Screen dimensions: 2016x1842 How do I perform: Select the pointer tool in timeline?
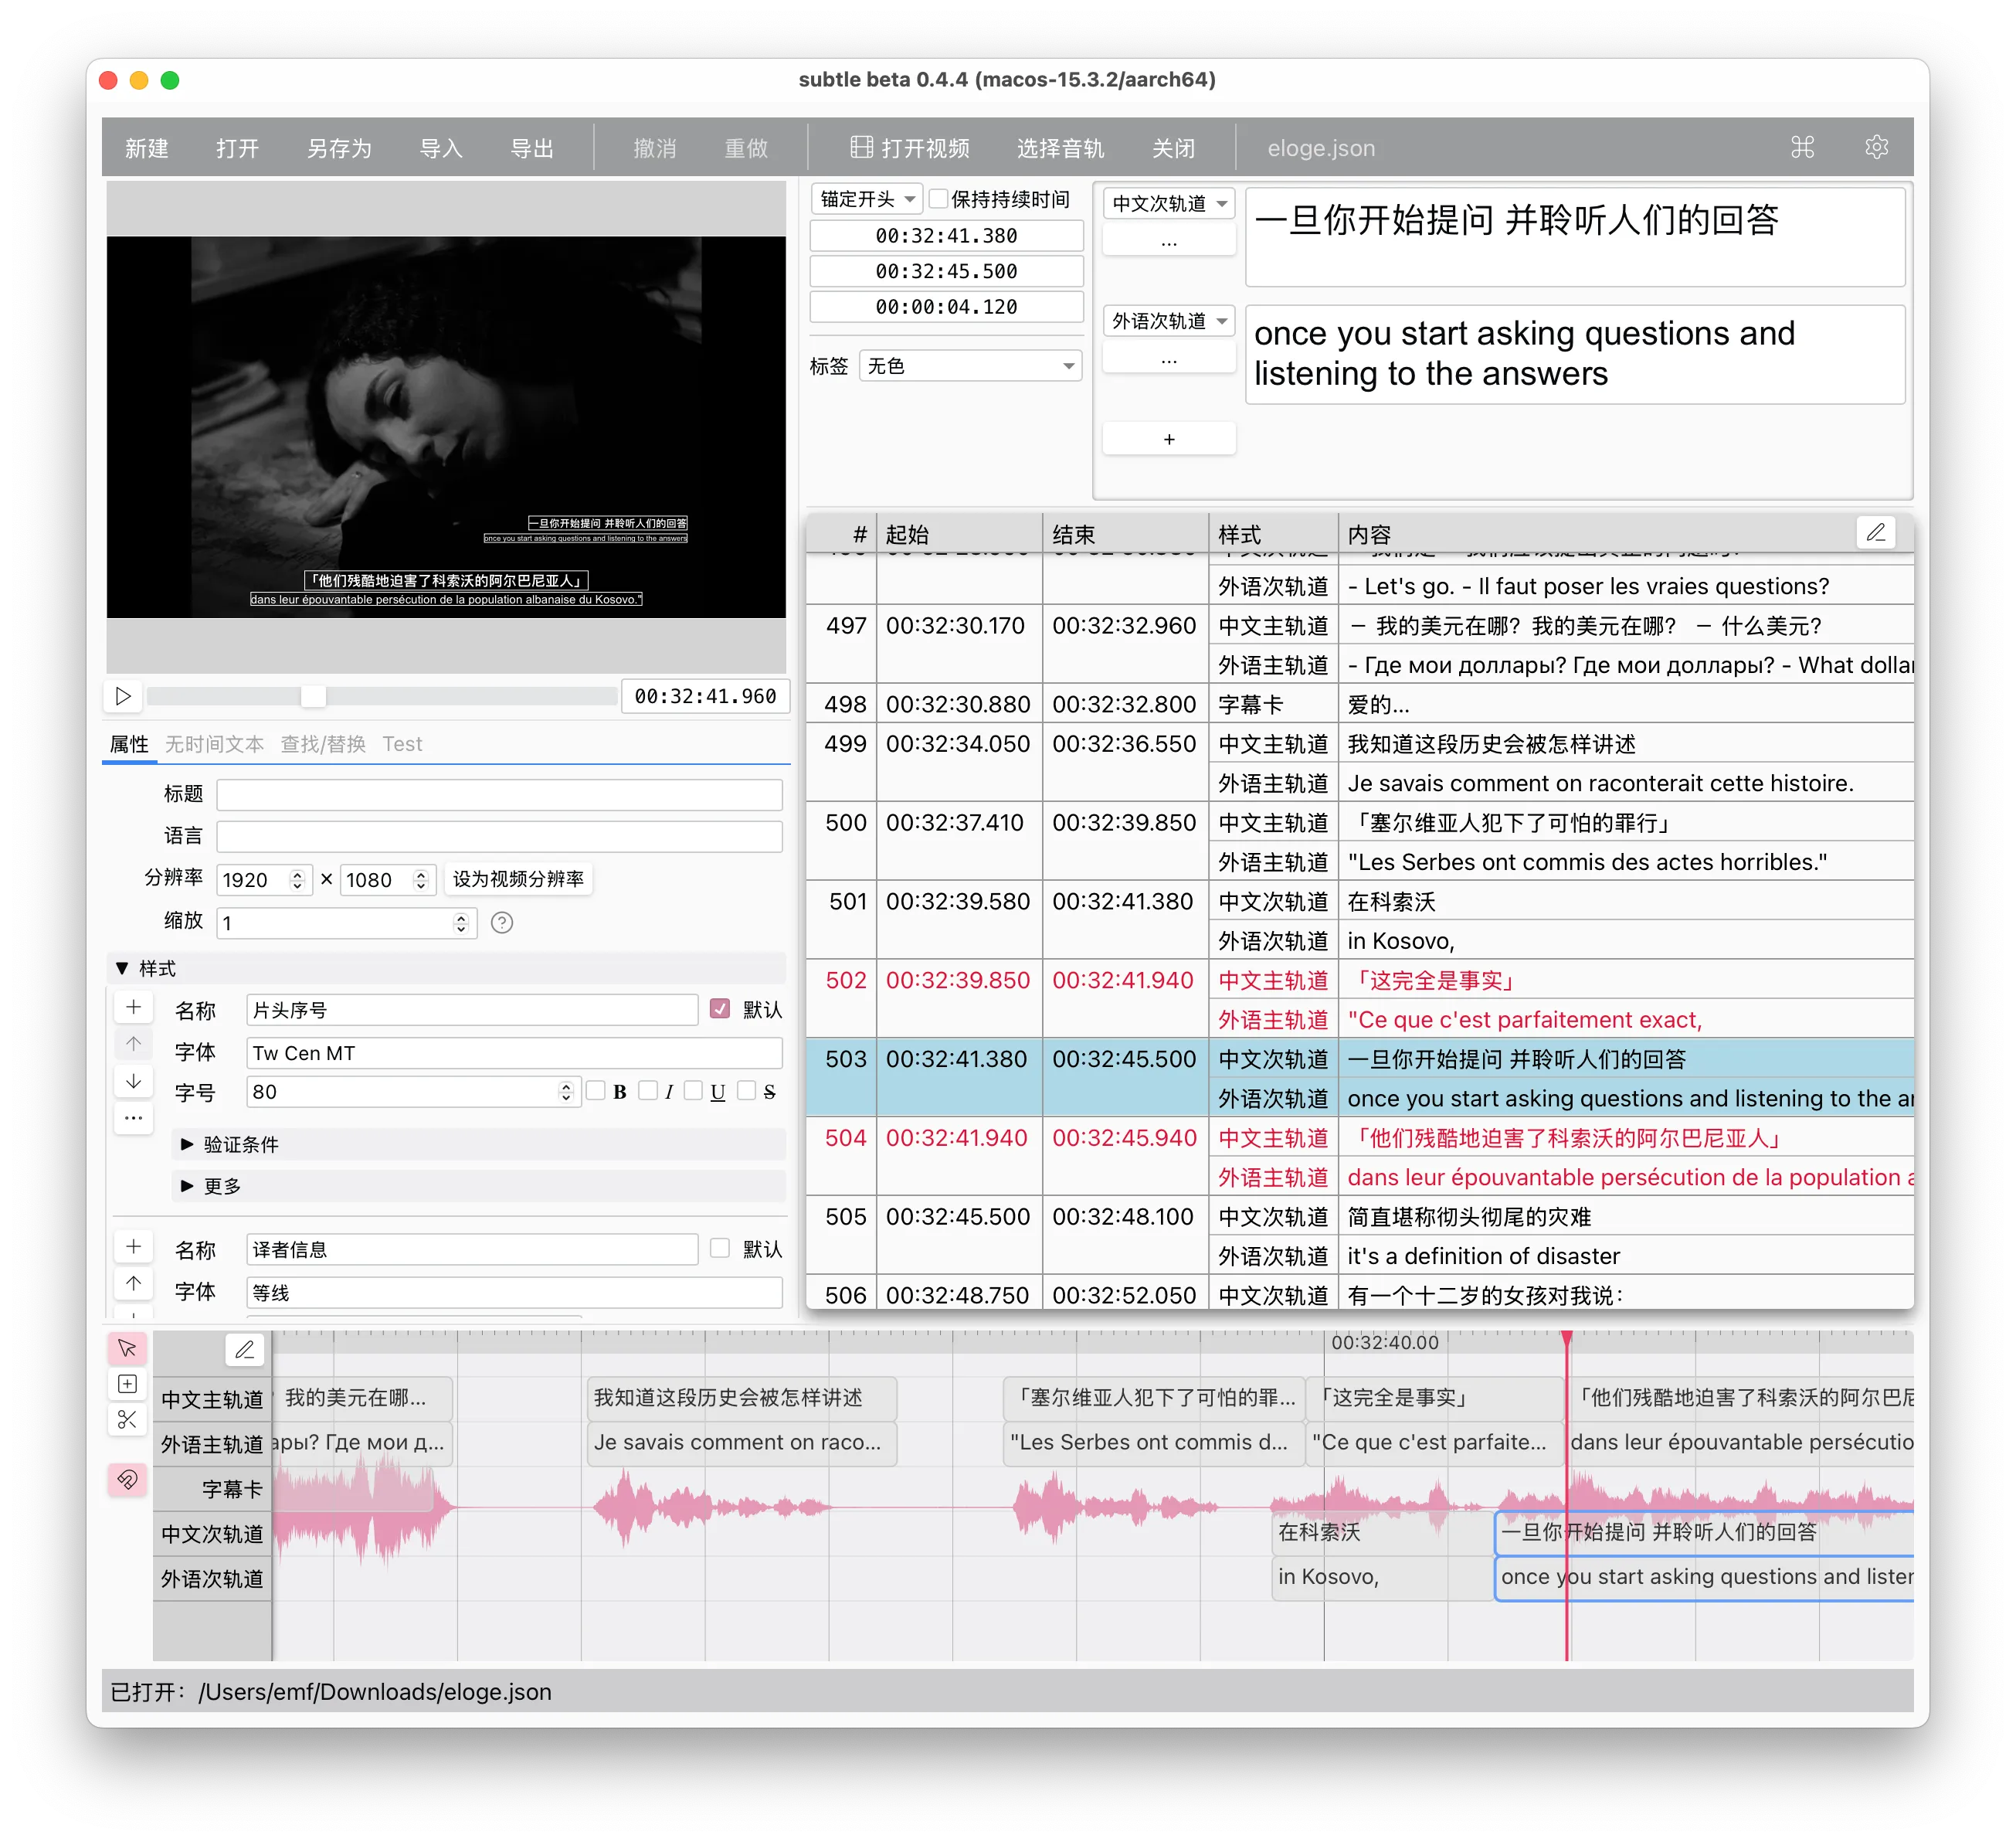pyautogui.click(x=127, y=1348)
